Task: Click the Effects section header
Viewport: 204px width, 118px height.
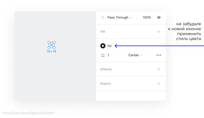Action: pyautogui.click(x=106, y=69)
